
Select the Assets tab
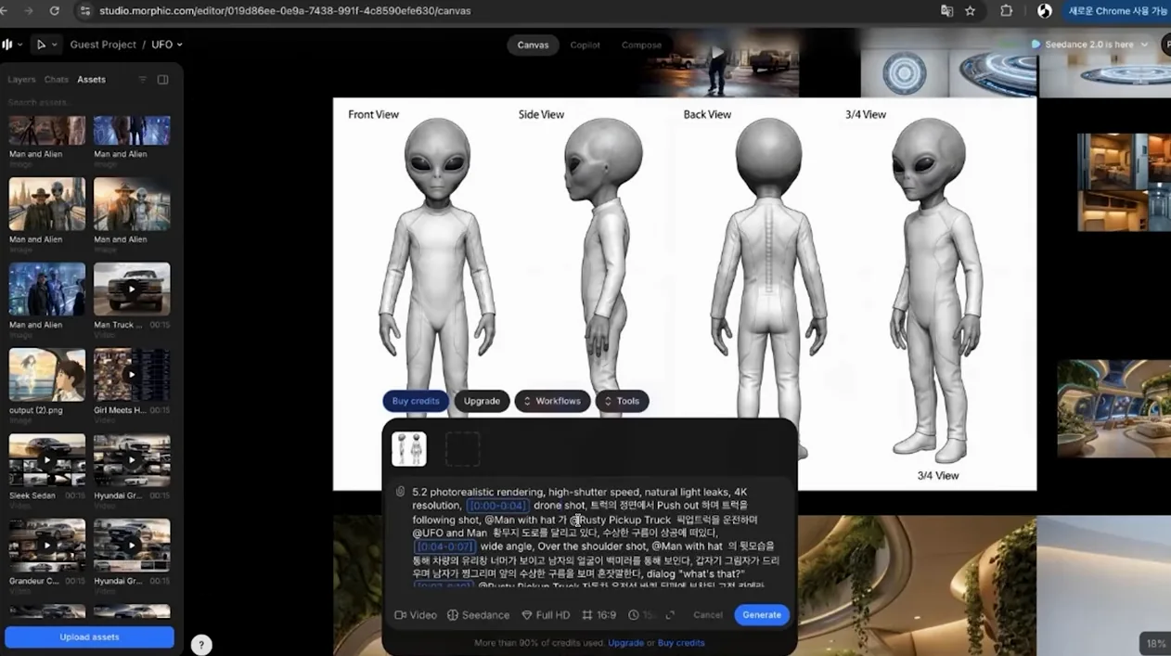point(91,80)
